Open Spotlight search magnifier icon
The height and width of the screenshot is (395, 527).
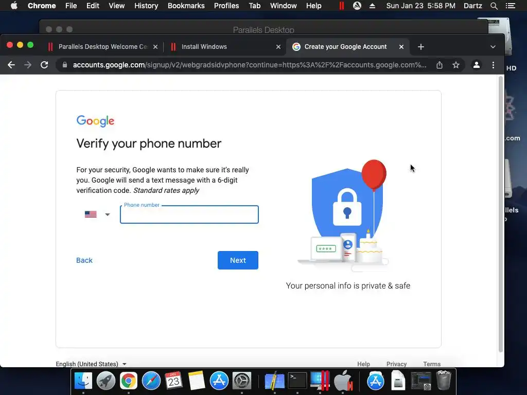[494, 6]
